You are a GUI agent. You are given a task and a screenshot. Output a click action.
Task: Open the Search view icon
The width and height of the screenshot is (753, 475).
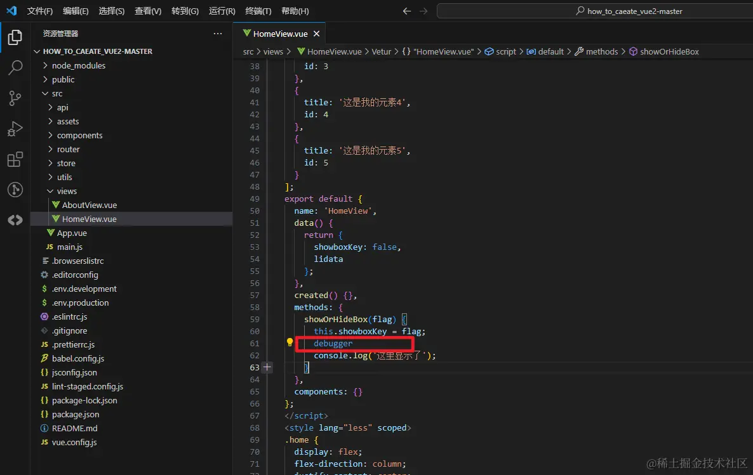tap(15, 68)
